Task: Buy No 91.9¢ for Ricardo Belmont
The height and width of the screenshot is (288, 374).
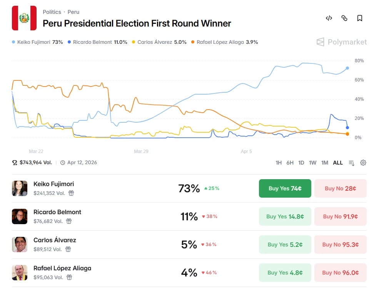Action: (341, 216)
